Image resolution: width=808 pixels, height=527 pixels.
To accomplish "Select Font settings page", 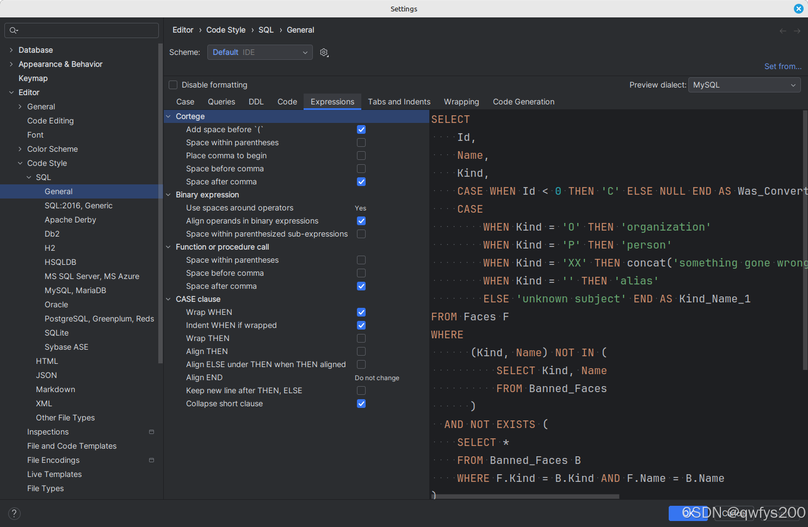I will [x=35, y=135].
